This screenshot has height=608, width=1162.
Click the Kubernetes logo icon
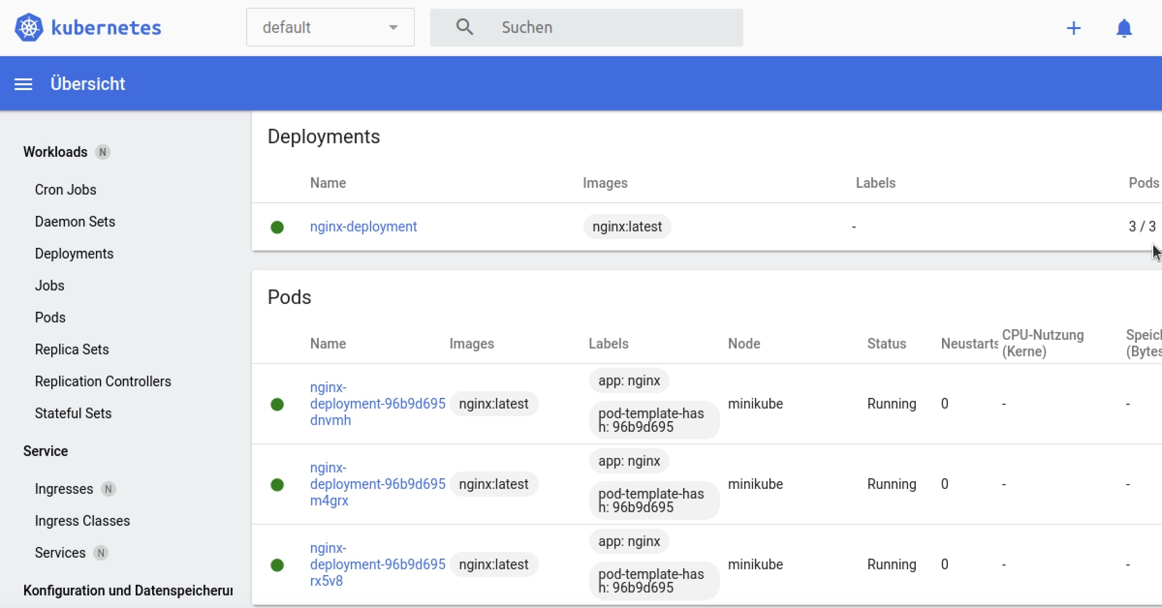(x=29, y=28)
